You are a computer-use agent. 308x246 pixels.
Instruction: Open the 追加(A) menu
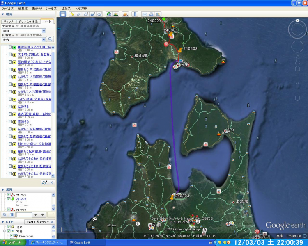[67, 9]
